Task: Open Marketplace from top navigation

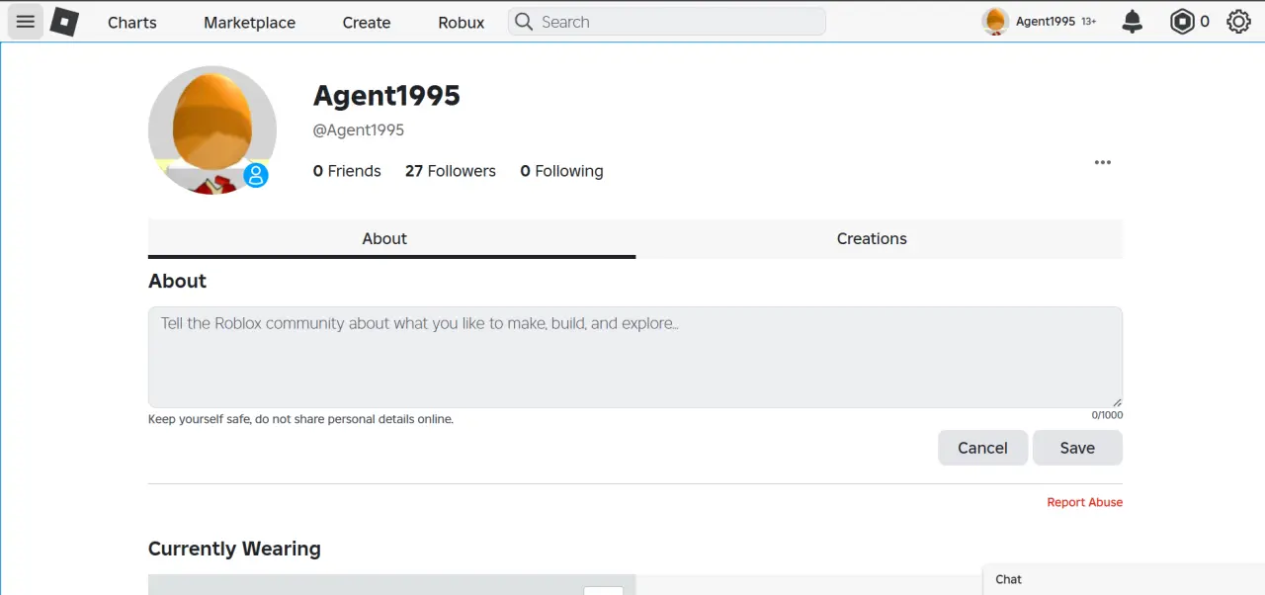Action: [x=249, y=22]
